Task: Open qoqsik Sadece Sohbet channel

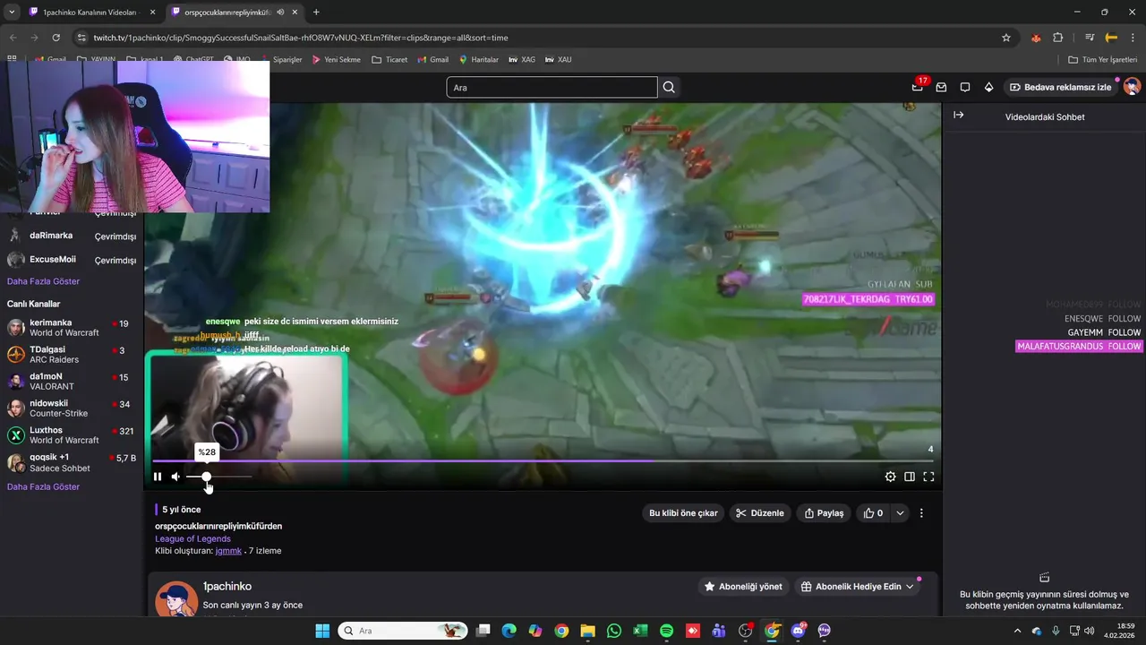Action: 72,462
